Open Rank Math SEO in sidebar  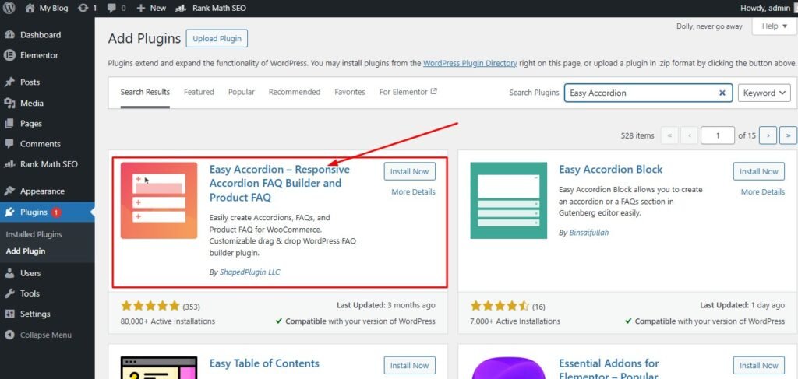(49, 164)
